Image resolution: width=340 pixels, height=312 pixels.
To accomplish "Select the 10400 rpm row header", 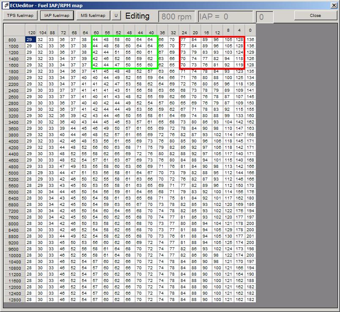I will point(14,262).
